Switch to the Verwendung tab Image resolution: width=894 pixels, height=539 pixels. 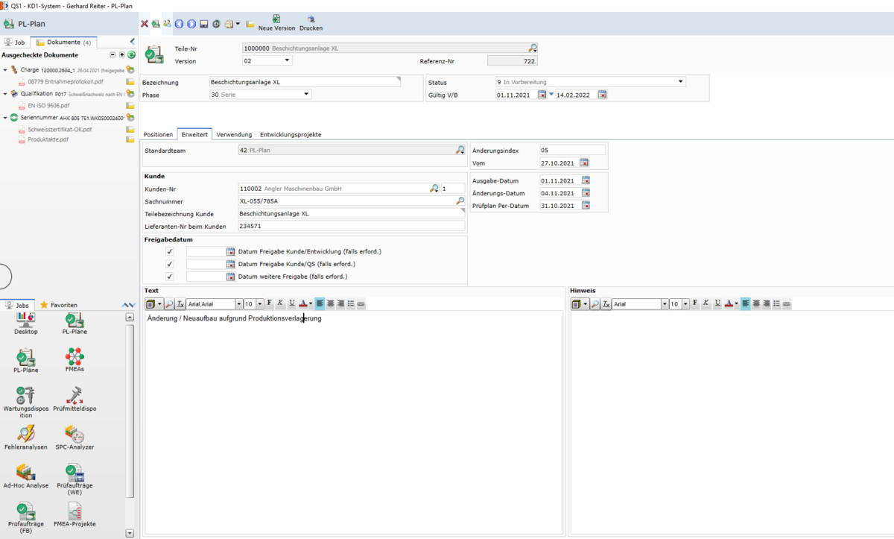click(234, 134)
